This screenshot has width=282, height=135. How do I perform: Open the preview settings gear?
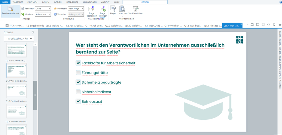coord(280,25)
